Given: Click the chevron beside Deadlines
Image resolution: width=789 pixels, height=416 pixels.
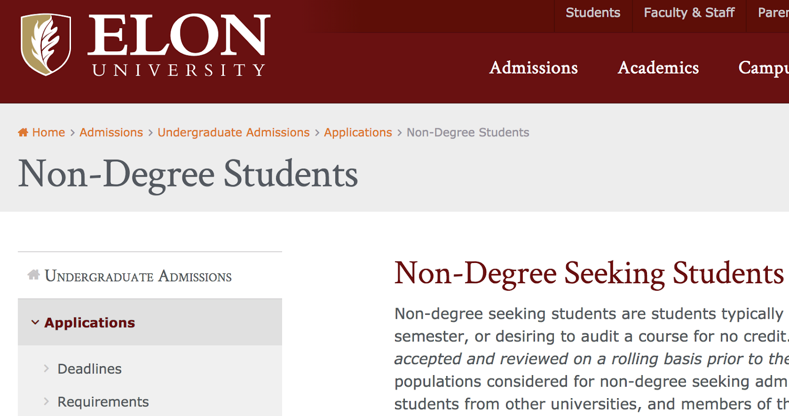Looking at the screenshot, I should click(46, 369).
